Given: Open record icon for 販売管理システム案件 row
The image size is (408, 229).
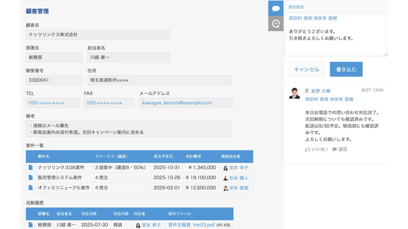Looking at the screenshot, I should [31, 177].
